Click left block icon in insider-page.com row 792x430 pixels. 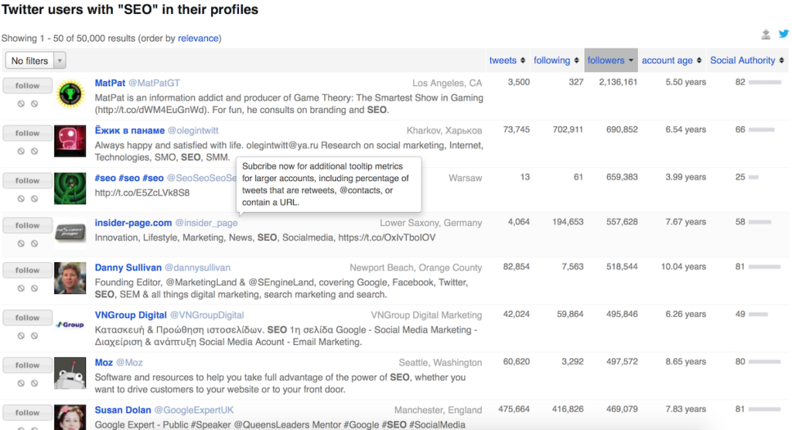coord(21,244)
